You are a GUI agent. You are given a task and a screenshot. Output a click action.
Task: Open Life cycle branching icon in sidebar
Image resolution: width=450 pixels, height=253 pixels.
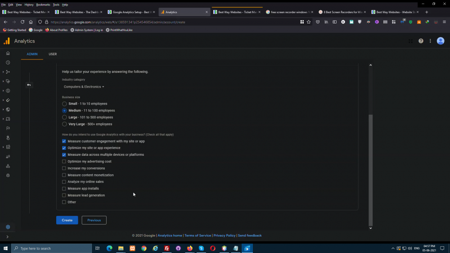click(x=8, y=72)
